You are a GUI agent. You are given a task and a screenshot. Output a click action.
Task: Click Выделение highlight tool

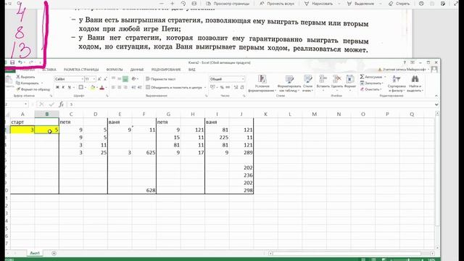click(360, 4)
